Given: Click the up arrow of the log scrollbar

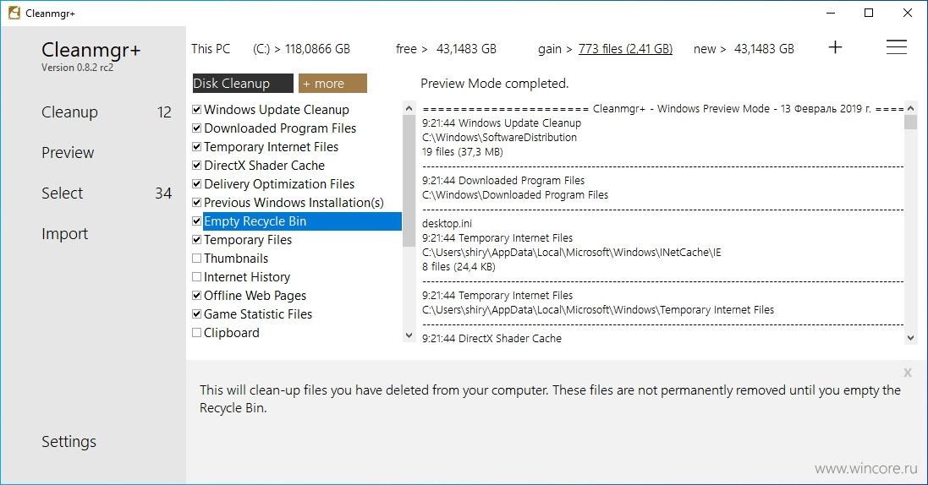Looking at the screenshot, I should point(911,108).
